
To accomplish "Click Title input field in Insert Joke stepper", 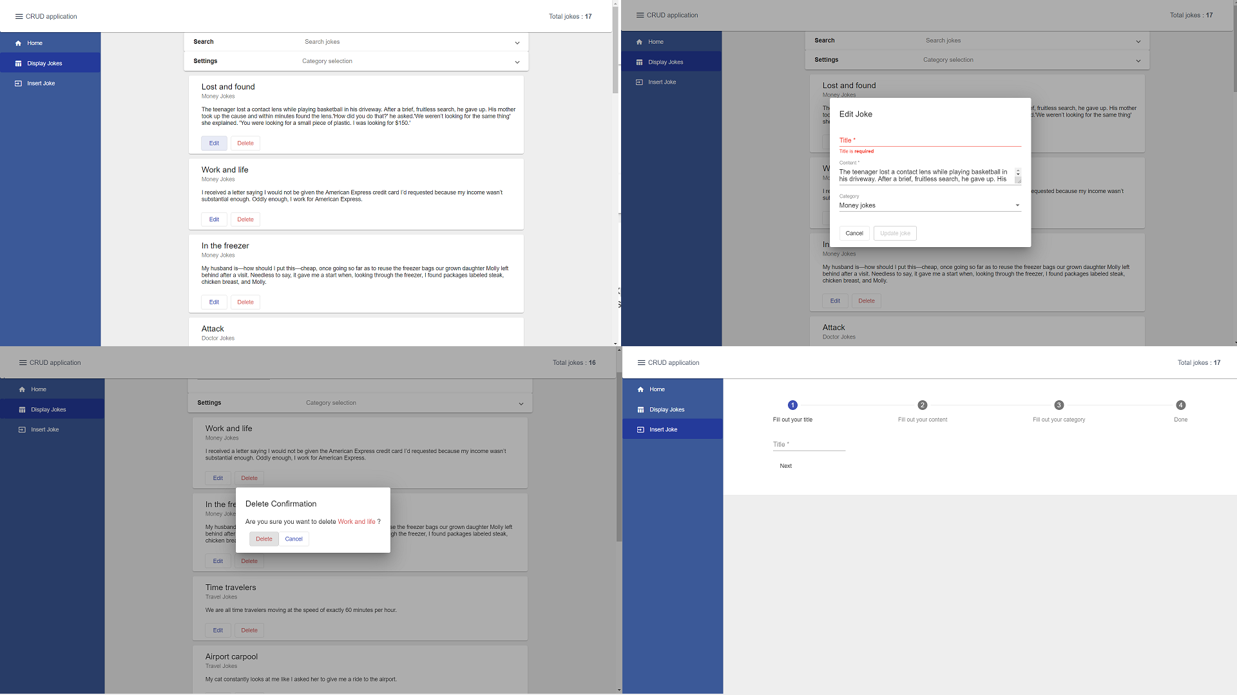I will (x=809, y=445).
